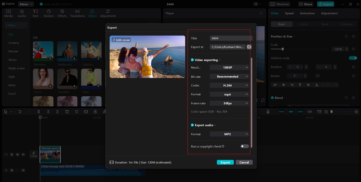The image size is (361, 182).
Task: Open the Bit rate Recommended dropdown
Action: tap(229, 76)
